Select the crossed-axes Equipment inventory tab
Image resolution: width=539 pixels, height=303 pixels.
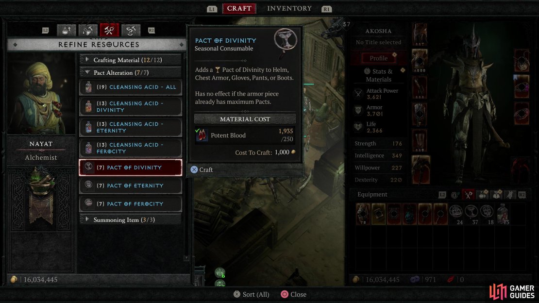pos(468,195)
